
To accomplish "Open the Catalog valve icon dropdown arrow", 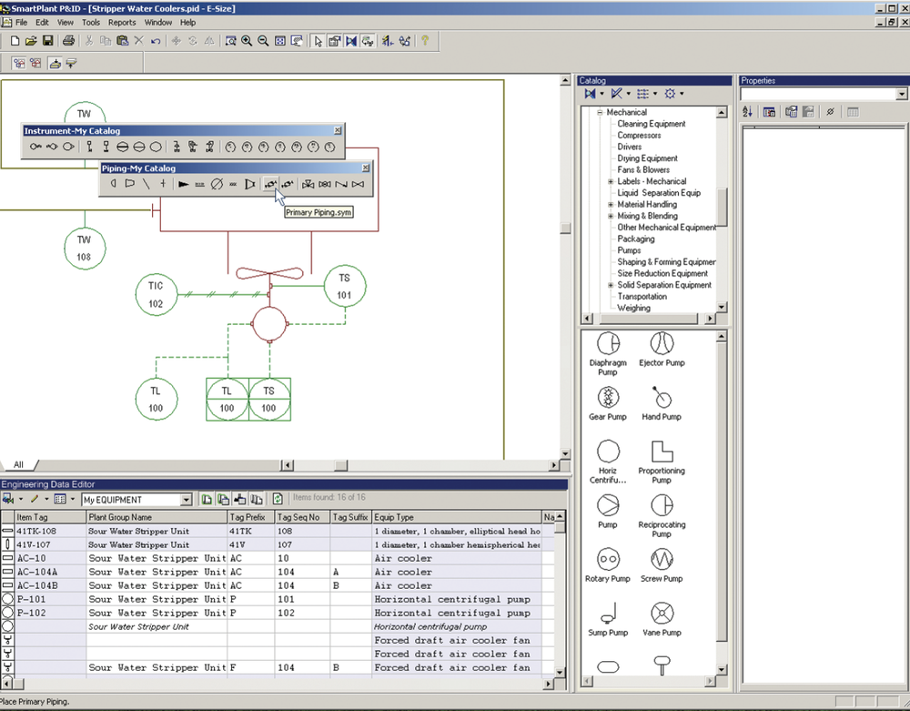I will point(602,94).
